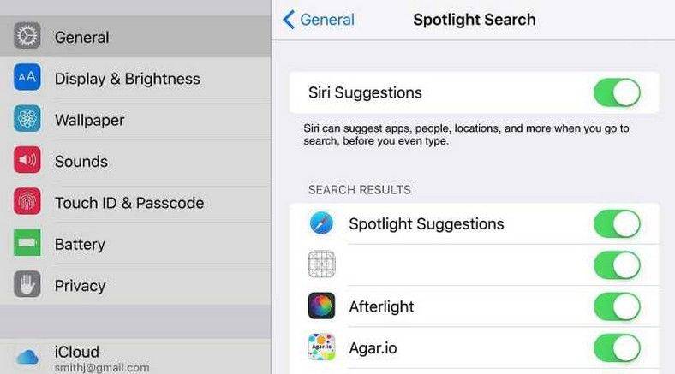Open General settings gear icon
Viewport: 675px width, 374px height.
coord(27,36)
